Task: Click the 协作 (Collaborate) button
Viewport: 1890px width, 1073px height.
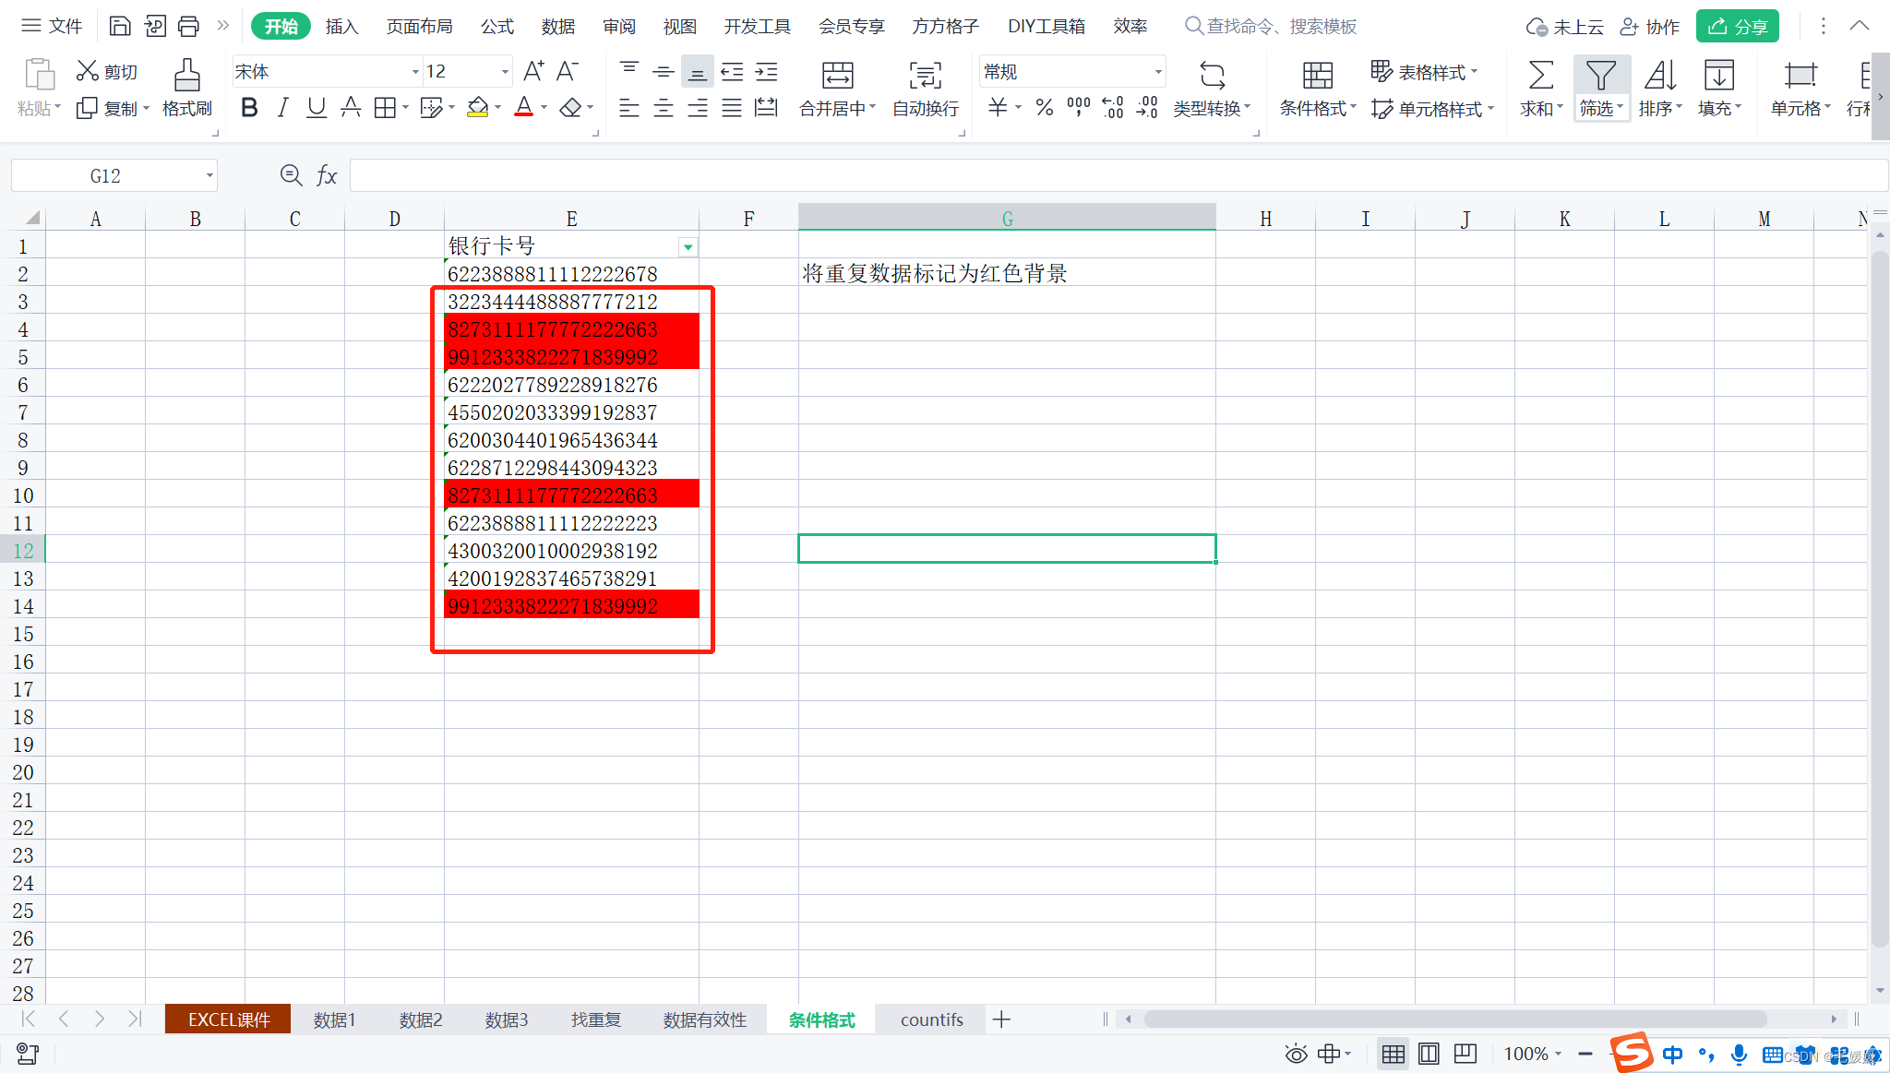Action: point(1651,27)
